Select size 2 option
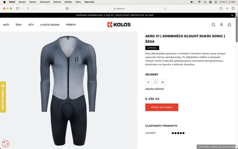Screen dimensions: 238x149 coord(148,82)
